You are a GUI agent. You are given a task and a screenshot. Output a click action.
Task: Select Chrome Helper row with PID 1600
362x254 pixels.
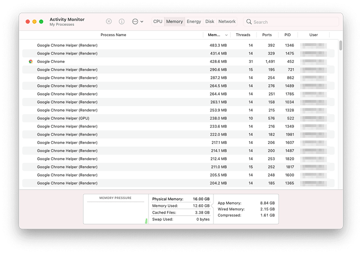click(178, 175)
